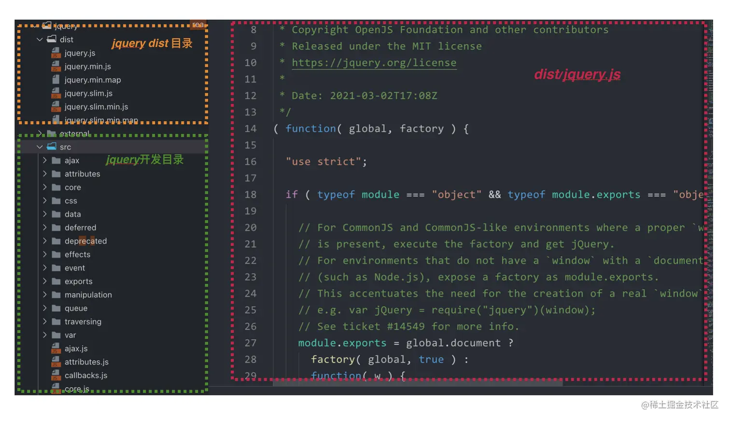The width and height of the screenshot is (730, 421).
Task: Click the deprecated folder icon
Action: click(56, 241)
